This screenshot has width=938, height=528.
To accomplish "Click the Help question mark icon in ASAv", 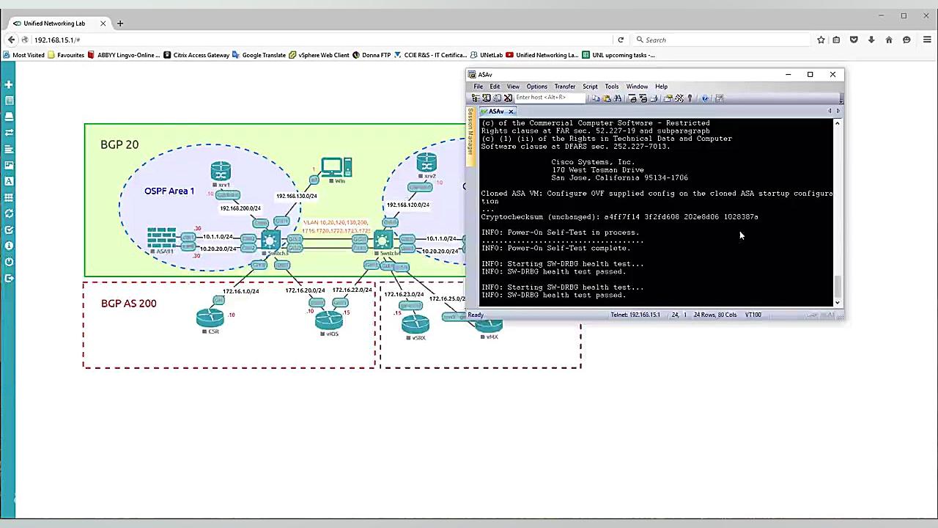I will pyautogui.click(x=705, y=98).
